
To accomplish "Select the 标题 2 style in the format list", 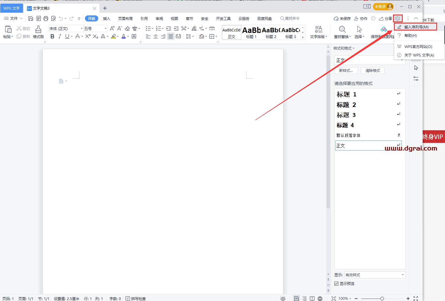I will coord(346,105).
